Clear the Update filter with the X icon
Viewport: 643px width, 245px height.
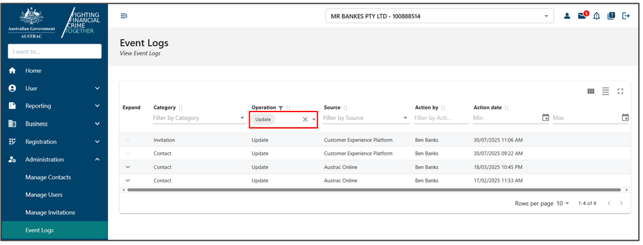coord(305,119)
